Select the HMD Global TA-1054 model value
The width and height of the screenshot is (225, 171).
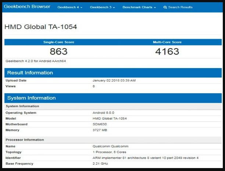coord(110,119)
